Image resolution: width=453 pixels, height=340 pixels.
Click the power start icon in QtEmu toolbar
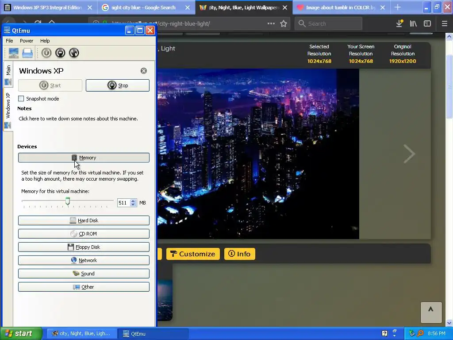point(46,53)
